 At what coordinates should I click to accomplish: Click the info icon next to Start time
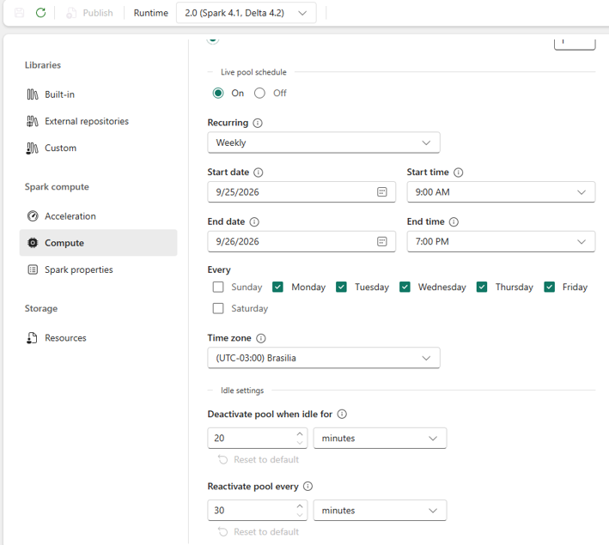(x=459, y=173)
